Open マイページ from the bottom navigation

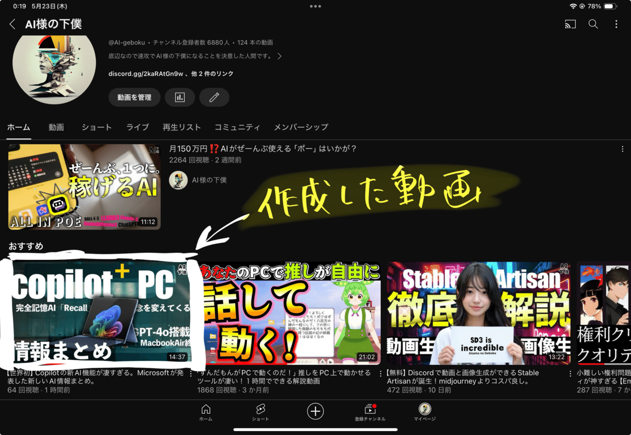(x=424, y=411)
